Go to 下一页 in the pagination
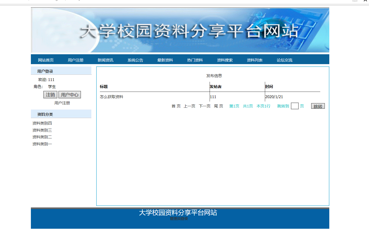The height and width of the screenshot is (236, 369). coord(204,106)
